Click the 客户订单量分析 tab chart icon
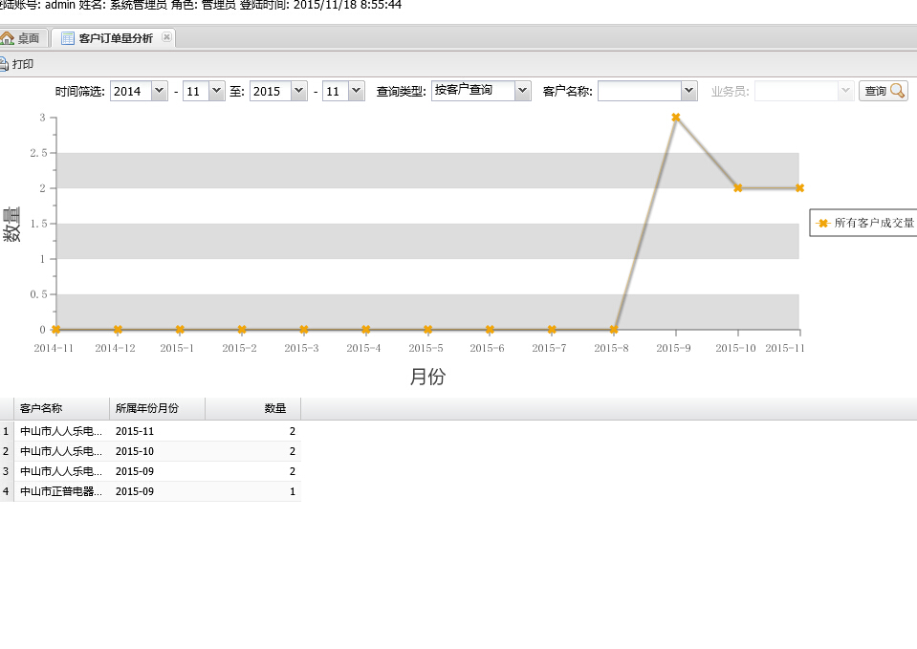The height and width of the screenshot is (649, 917). 68,38
